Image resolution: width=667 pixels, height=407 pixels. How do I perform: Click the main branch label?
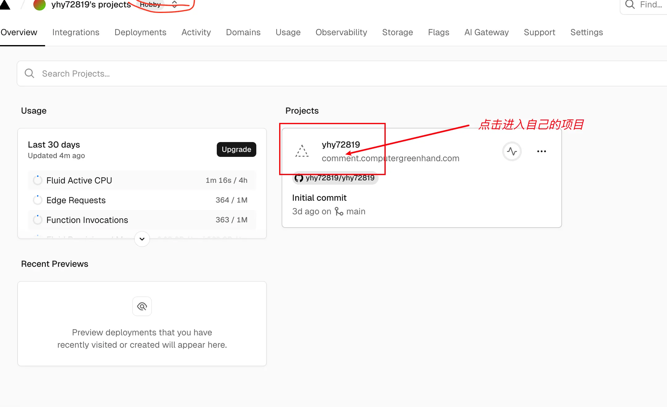tap(356, 212)
